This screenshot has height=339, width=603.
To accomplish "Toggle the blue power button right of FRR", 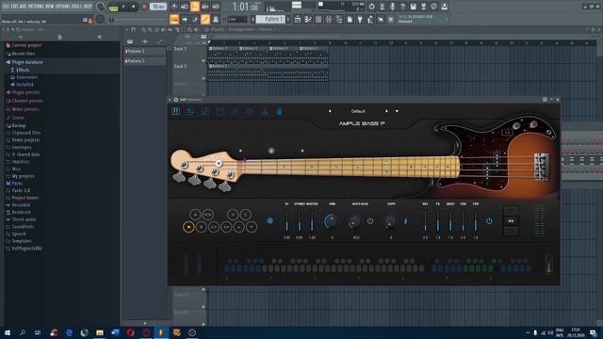I will click(x=489, y=221).
